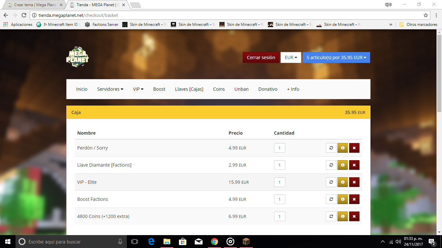Click the Cortana microphone icon
Screen dimensions: 442x248
pos(120,242)
